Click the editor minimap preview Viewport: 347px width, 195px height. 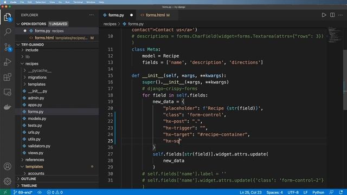tap(335, 35)
